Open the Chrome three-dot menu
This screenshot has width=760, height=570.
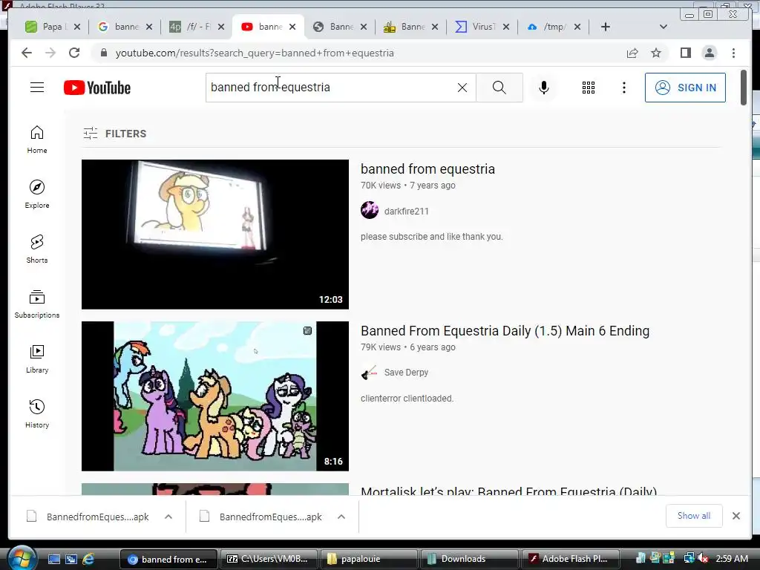733,53
